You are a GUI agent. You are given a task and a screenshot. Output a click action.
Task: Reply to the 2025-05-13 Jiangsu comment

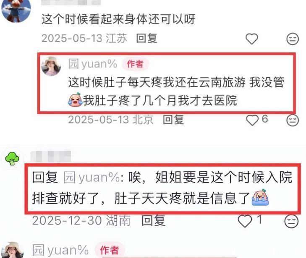(146, 38)
